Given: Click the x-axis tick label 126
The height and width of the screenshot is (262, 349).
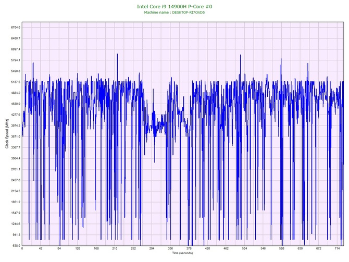Looking at the screenshot, I should (78, 248).
